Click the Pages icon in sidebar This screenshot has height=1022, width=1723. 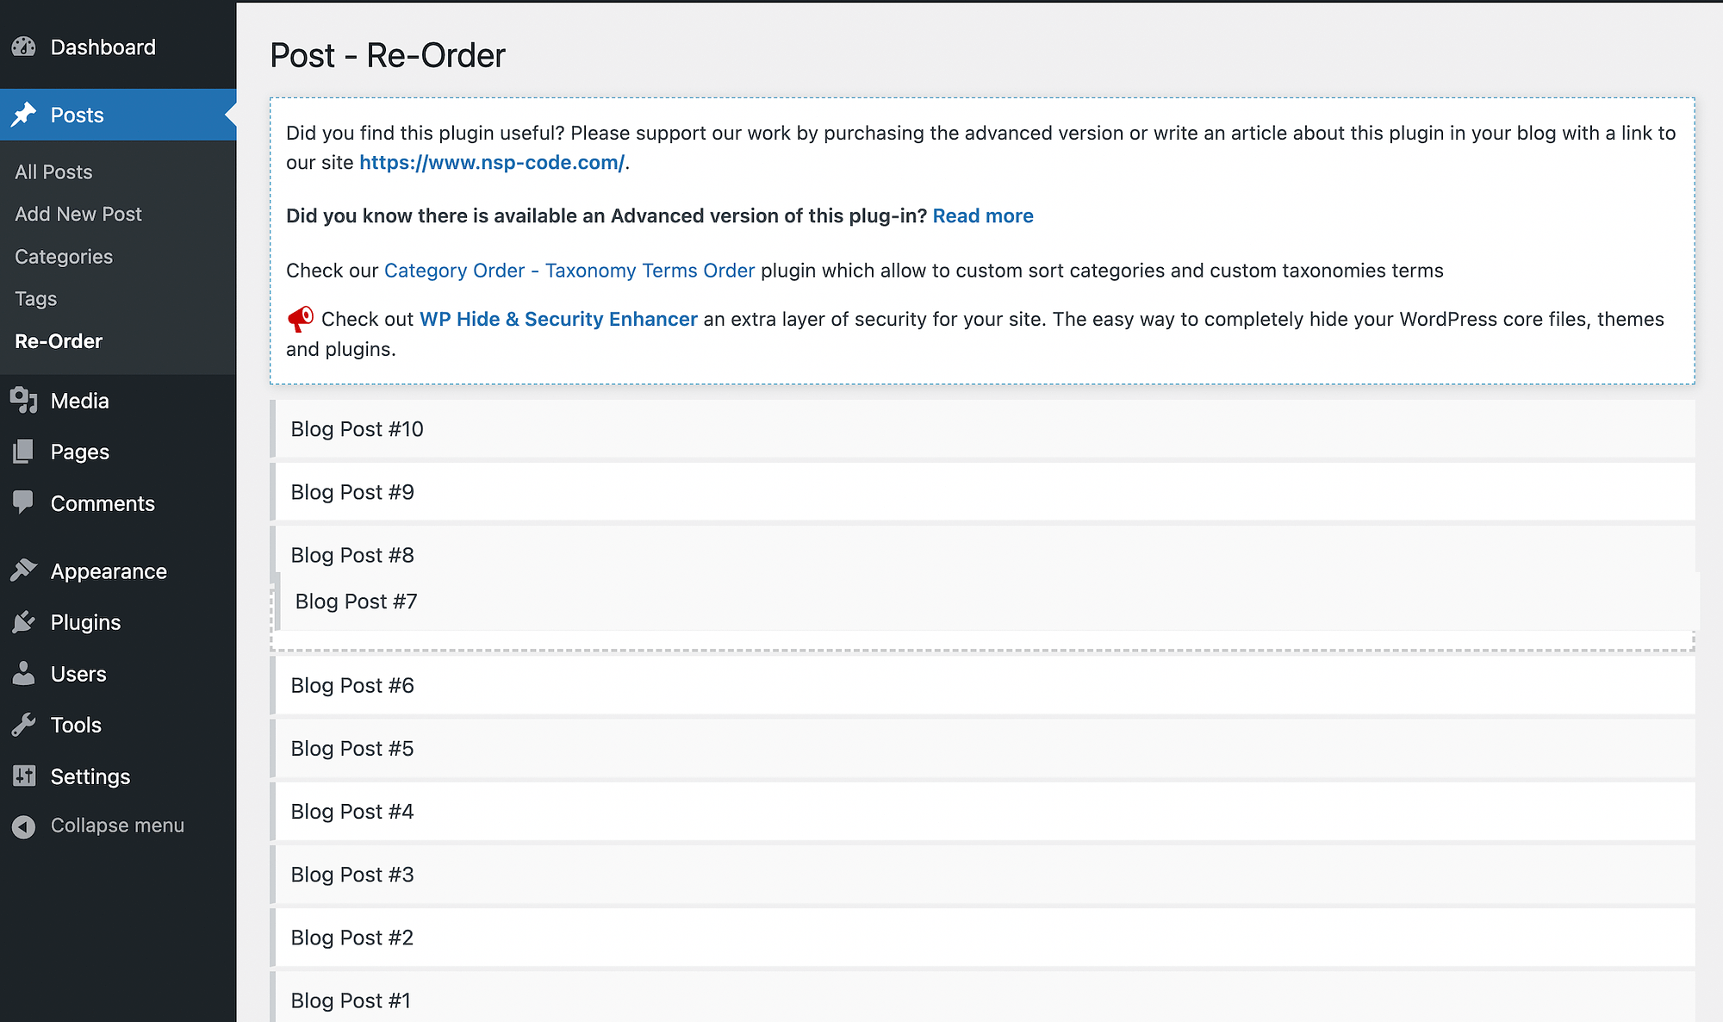[24, 450]
